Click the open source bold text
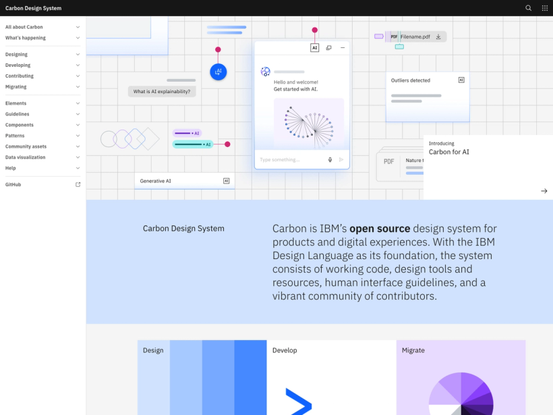Screen dimensions: 553x415 tap(380, 229)
